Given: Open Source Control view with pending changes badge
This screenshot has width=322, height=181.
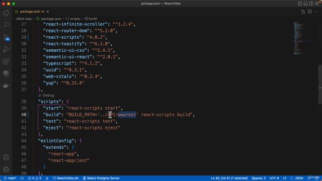Looking at the screenshot, I should [x=6, y=37].
